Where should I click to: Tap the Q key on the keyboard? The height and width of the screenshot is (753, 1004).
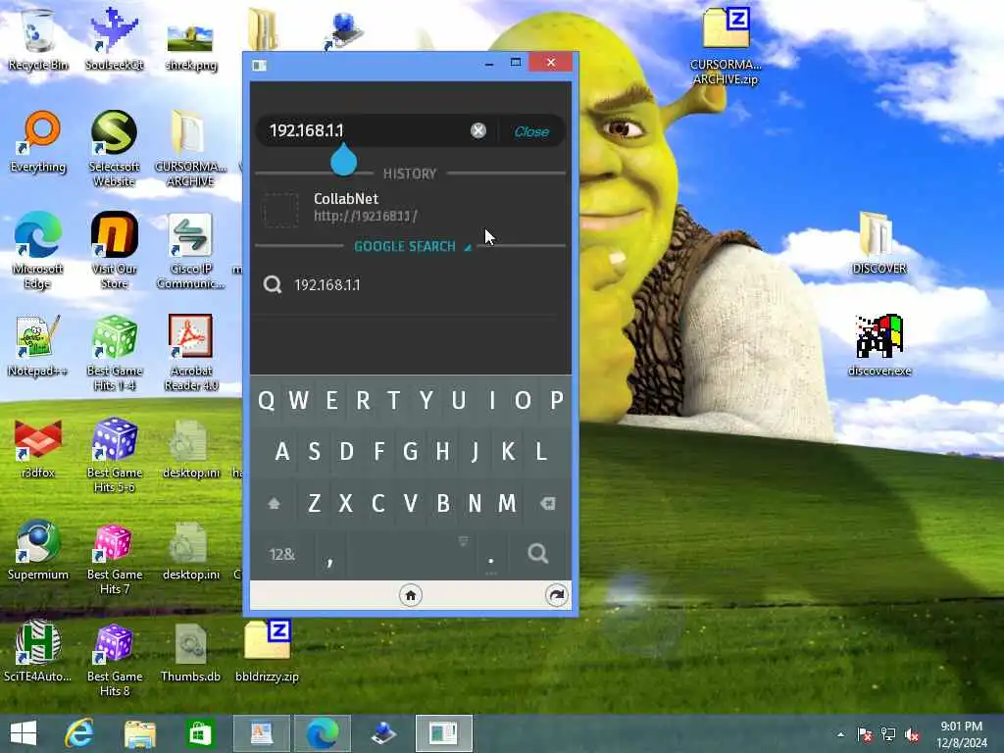[x=267, y=400]
